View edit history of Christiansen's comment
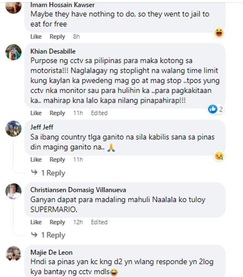 tap(99, 222)
